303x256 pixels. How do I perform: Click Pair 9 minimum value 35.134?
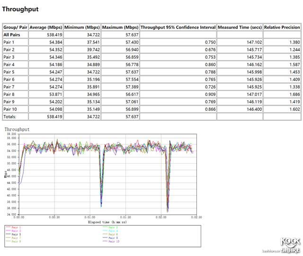(x=93, y=102)
